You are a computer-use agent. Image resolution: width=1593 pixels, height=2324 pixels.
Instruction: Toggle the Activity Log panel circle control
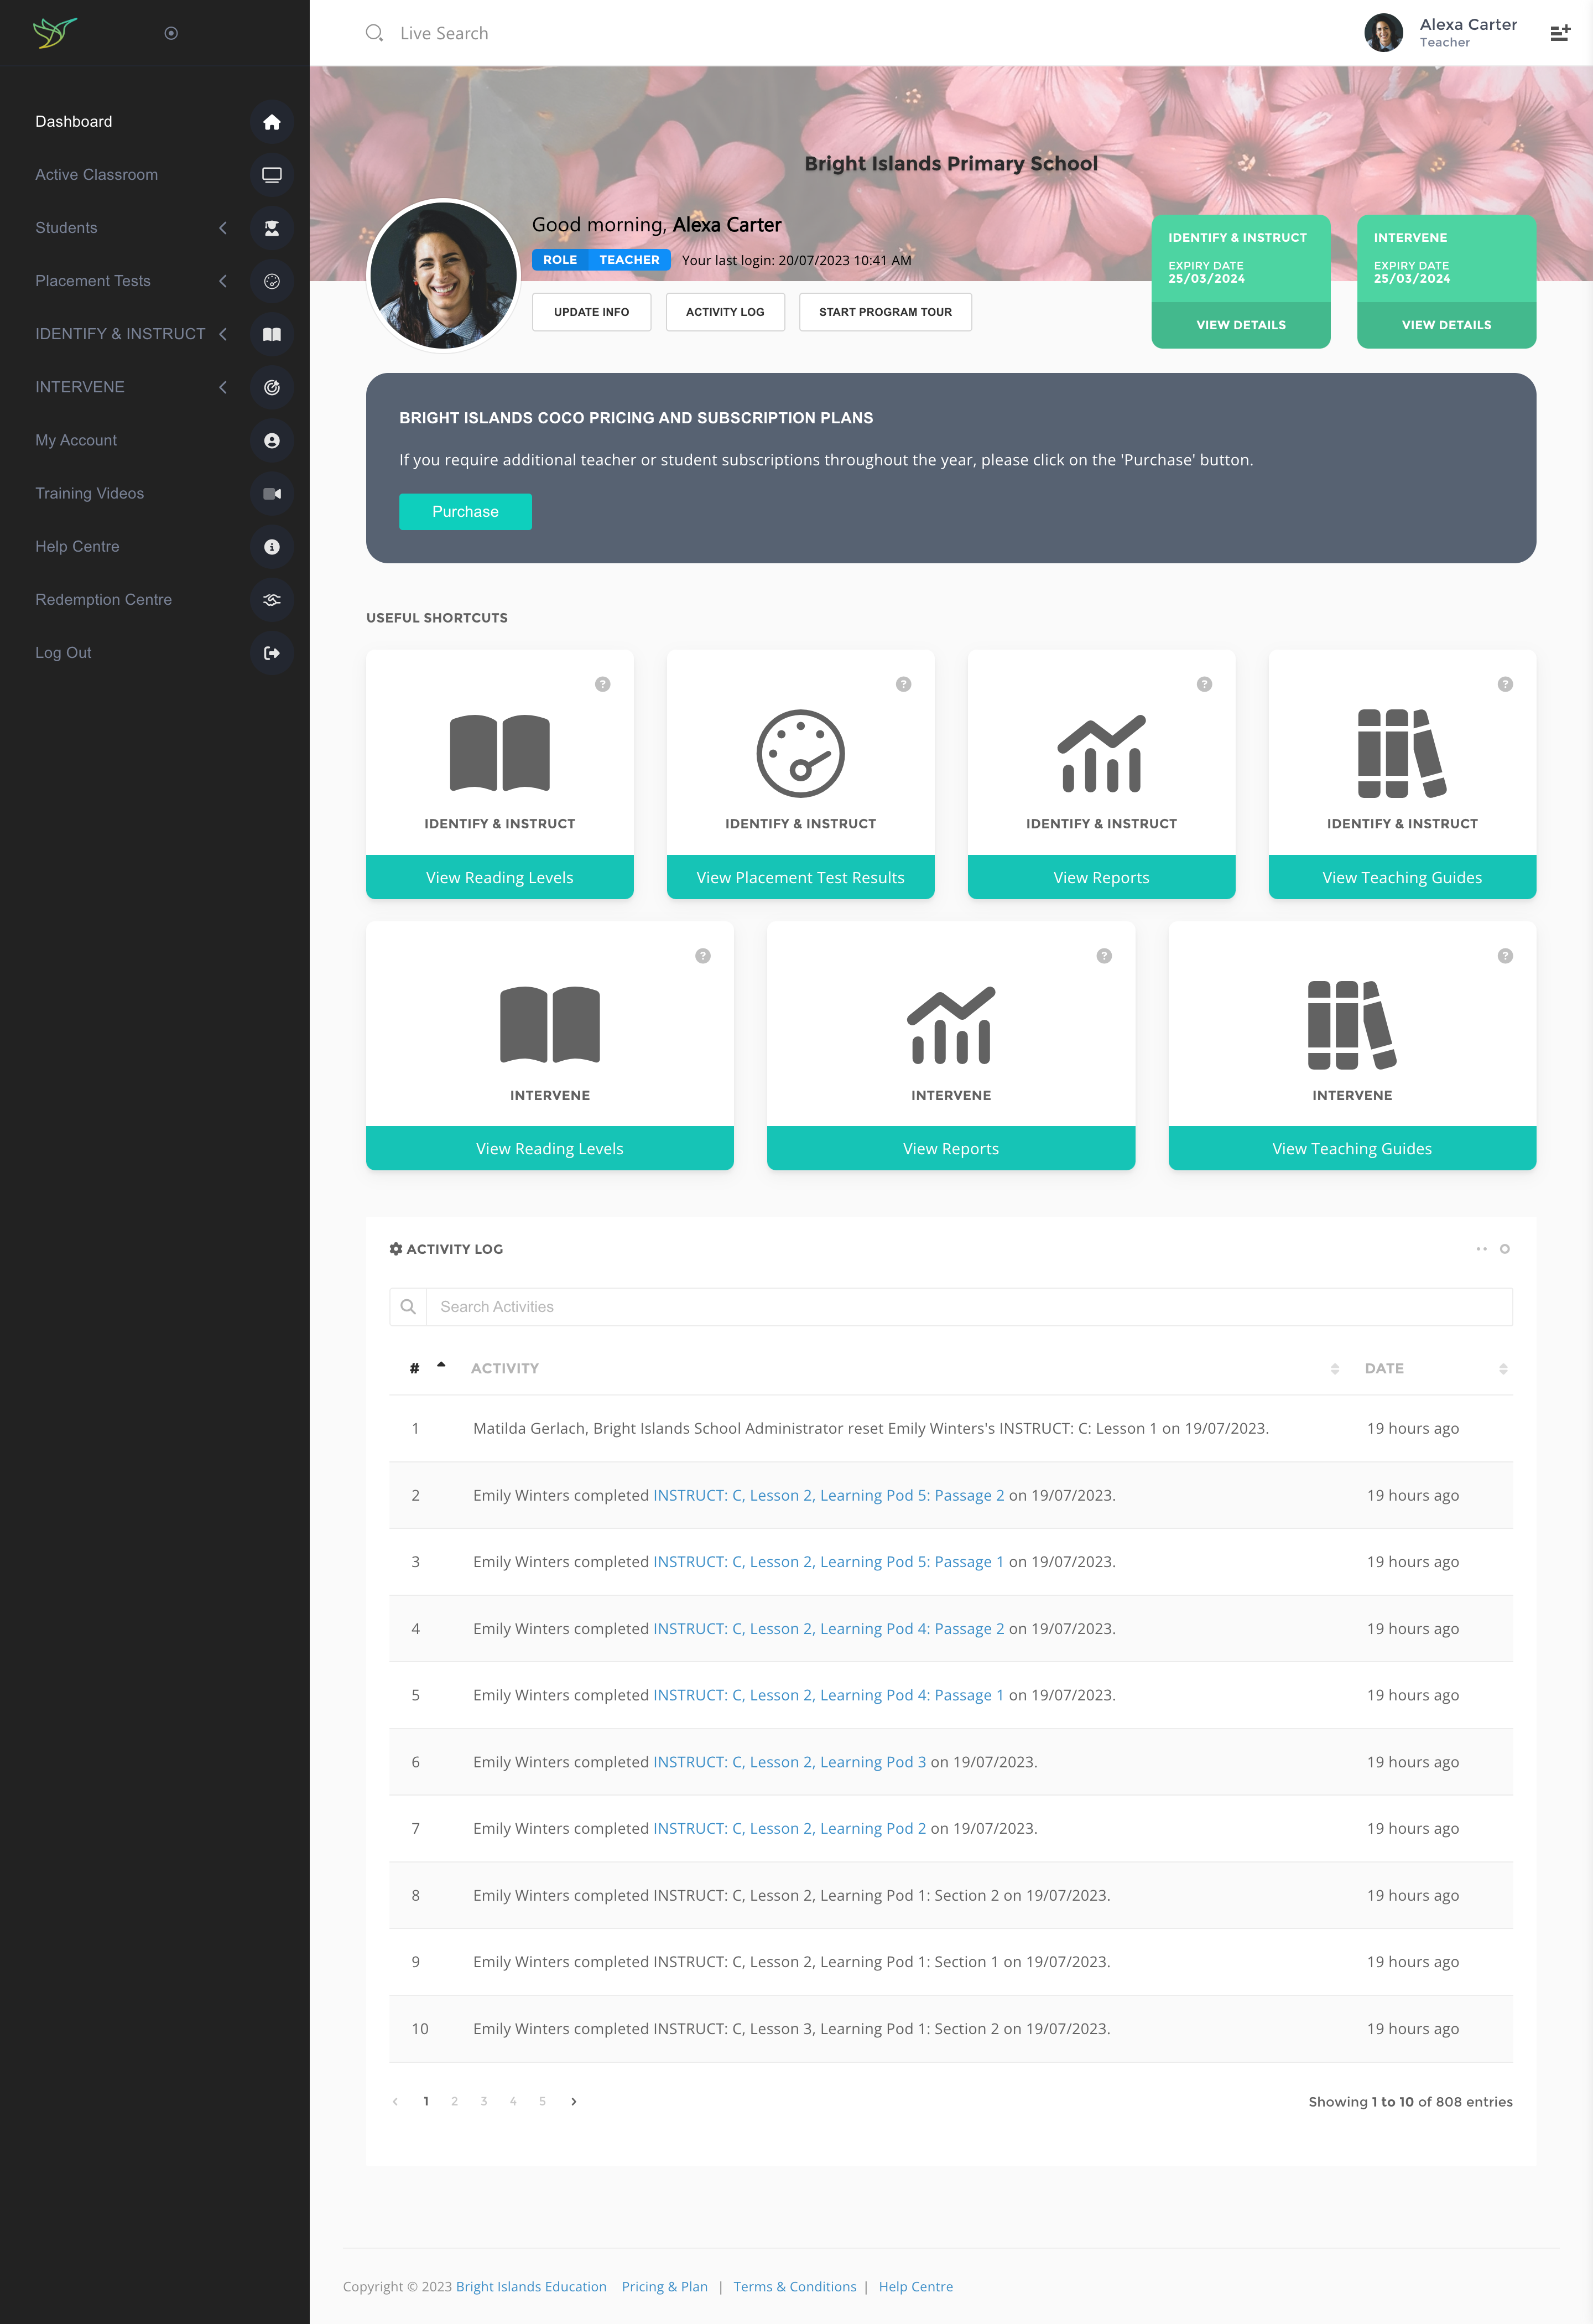(1504, 1249)
